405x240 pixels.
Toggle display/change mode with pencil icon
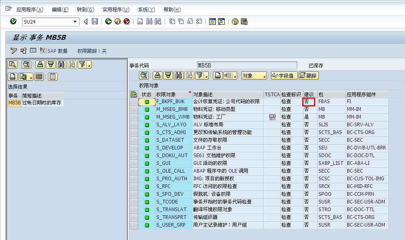pyautogui.click(x=14, y=51)
